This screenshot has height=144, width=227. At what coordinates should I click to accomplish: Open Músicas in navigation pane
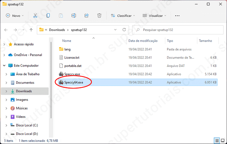(x=22, y=108)
